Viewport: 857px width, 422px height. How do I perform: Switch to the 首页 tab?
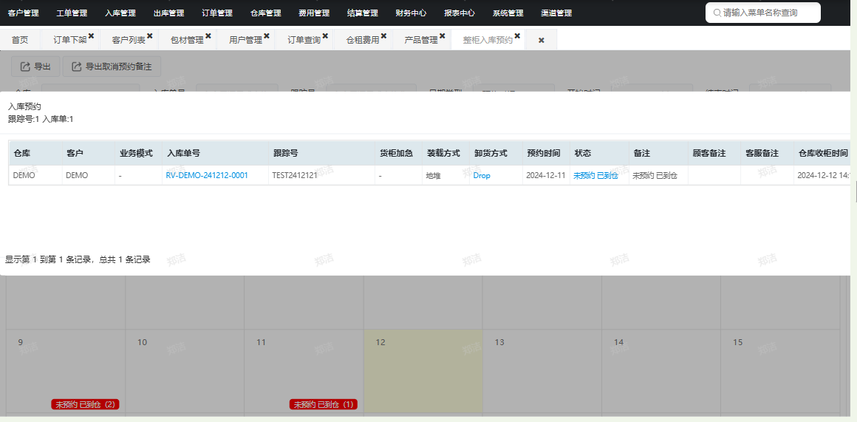tap(20, 40)
